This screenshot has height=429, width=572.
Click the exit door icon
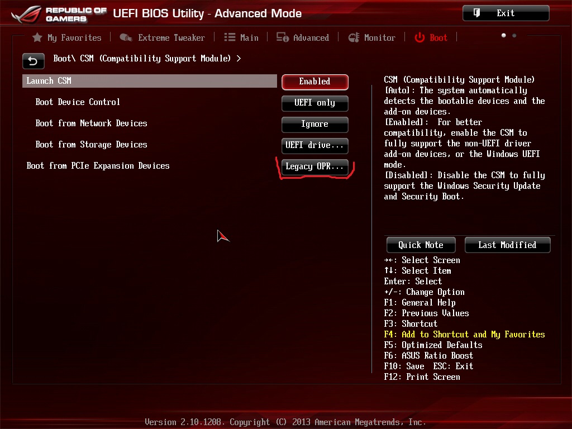point(476,13)
